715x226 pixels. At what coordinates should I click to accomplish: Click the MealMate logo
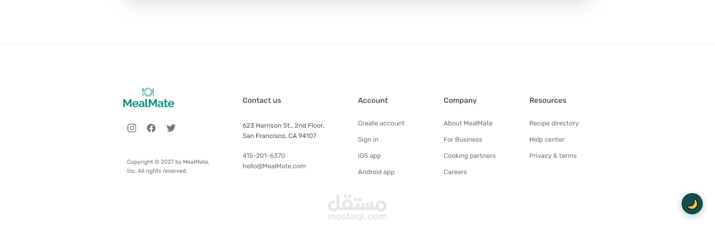click(149, 98)
